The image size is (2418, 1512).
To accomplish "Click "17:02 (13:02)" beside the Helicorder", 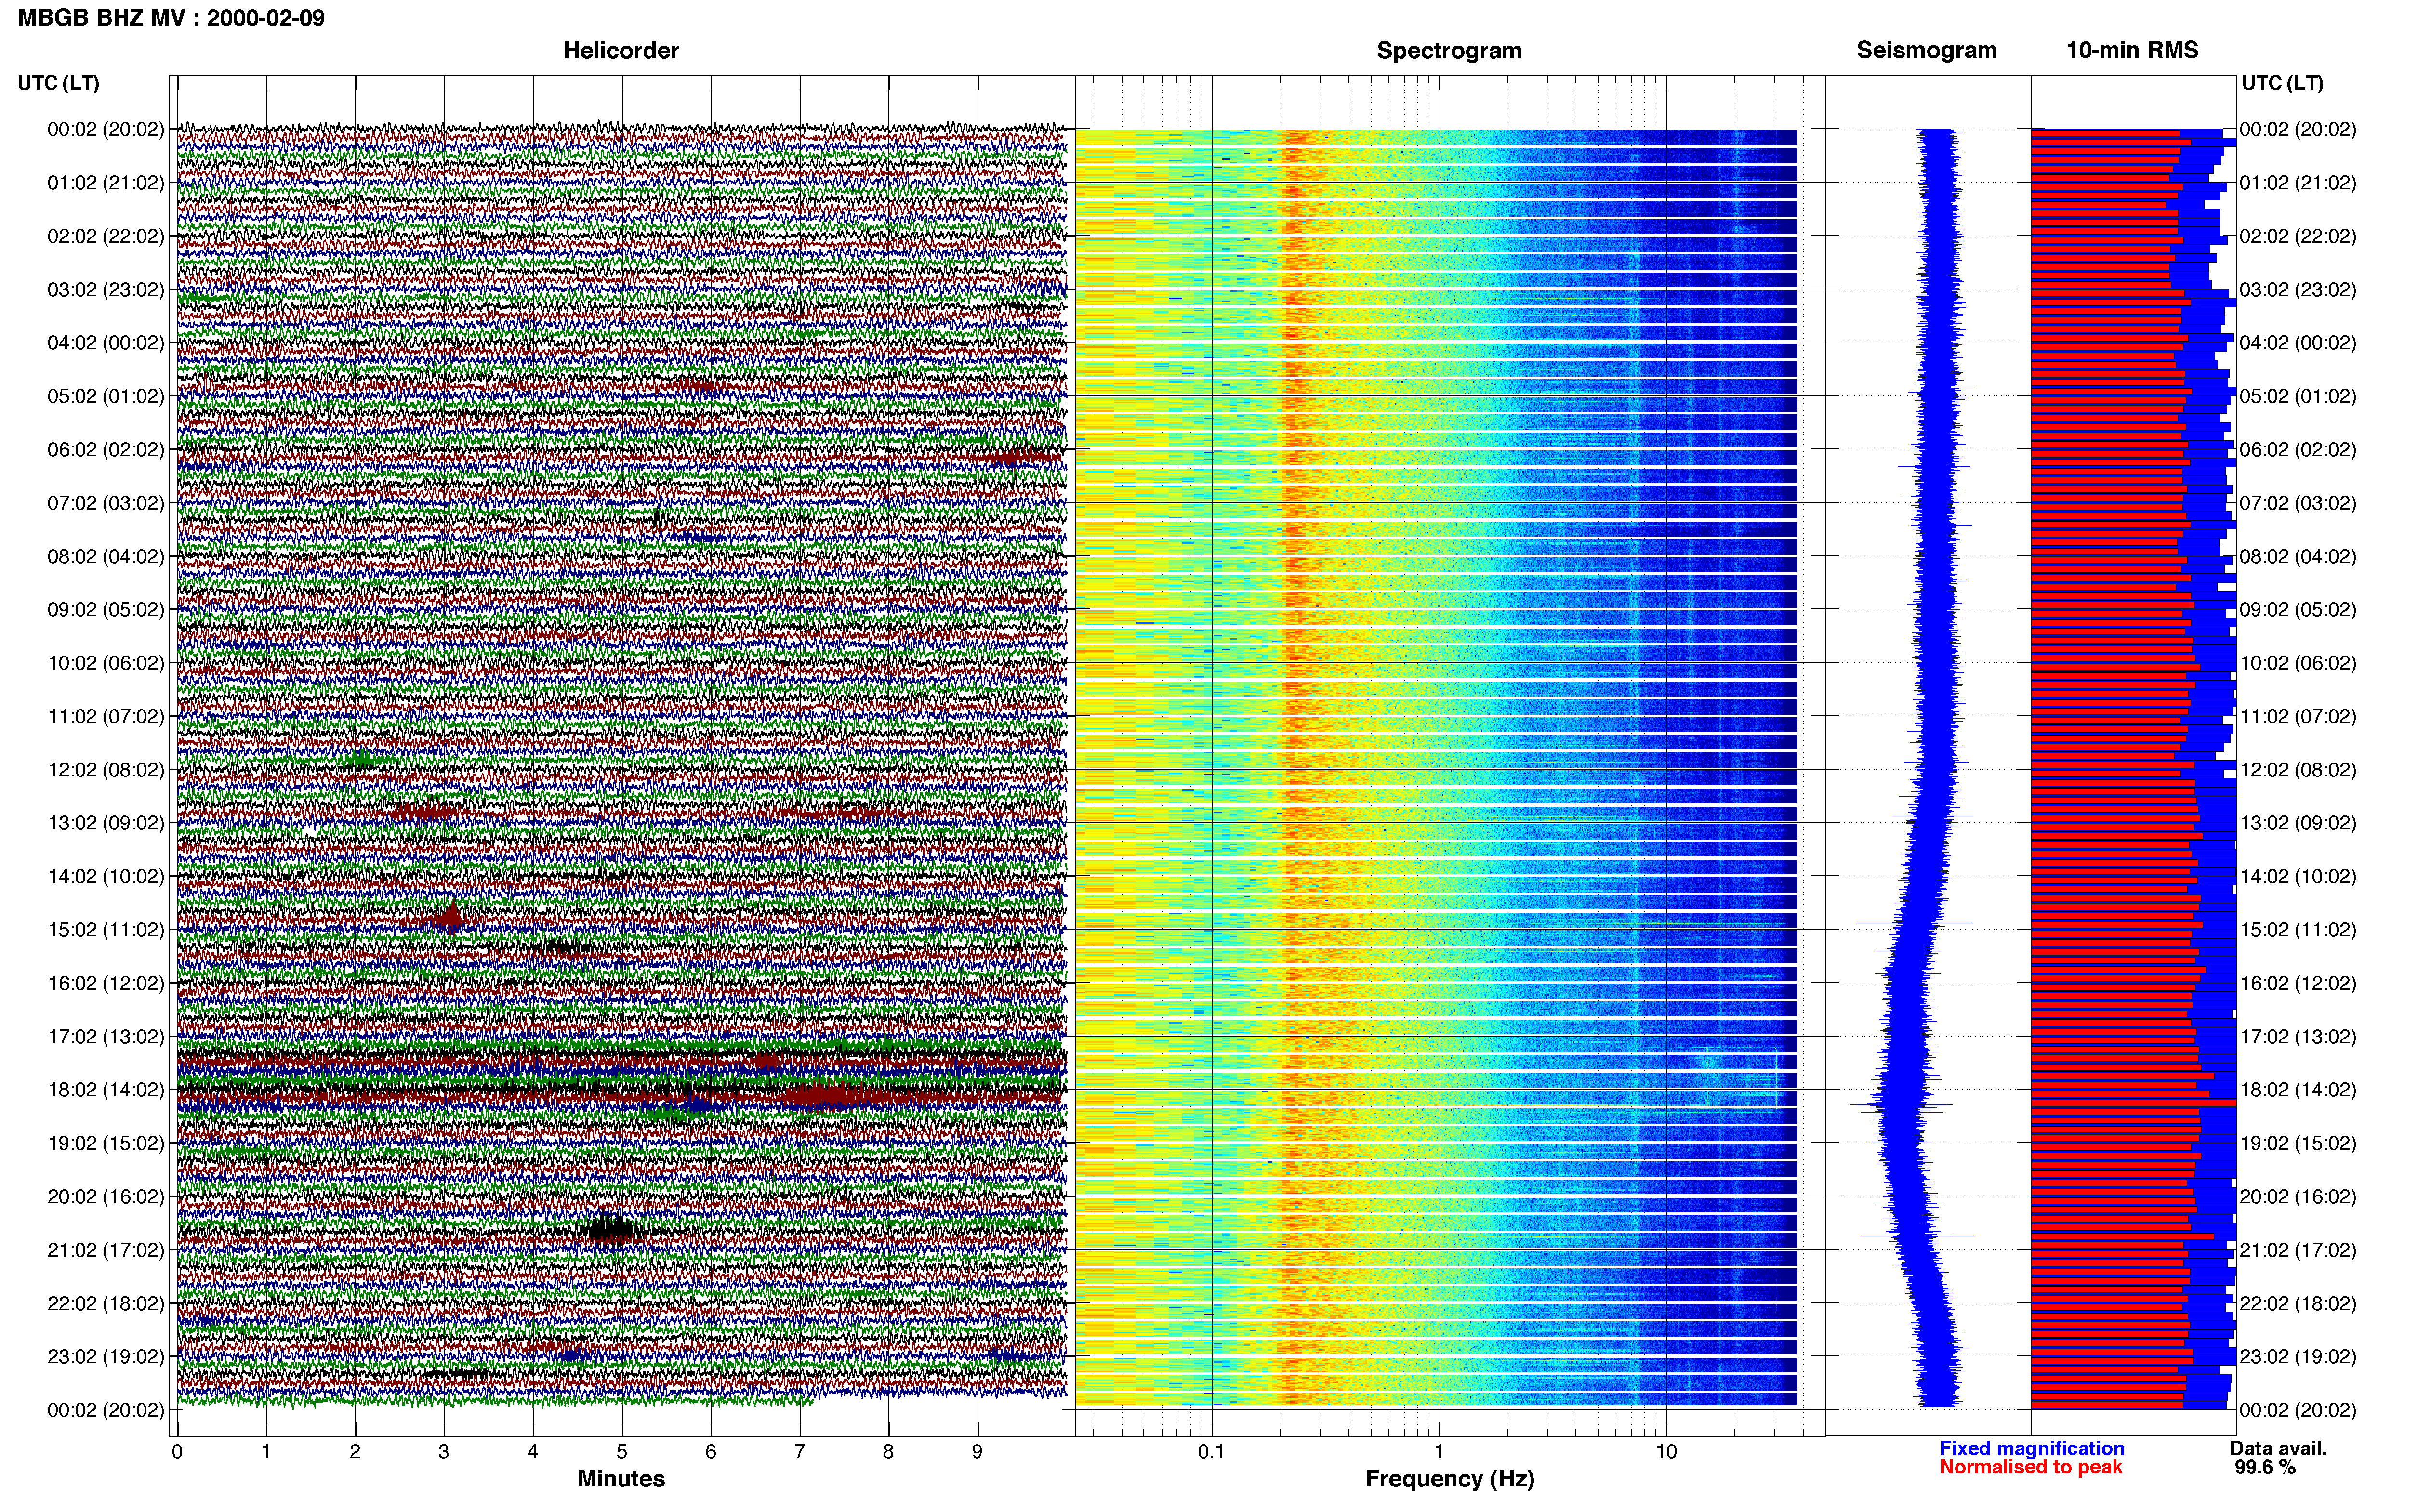I will [106, 1037].
